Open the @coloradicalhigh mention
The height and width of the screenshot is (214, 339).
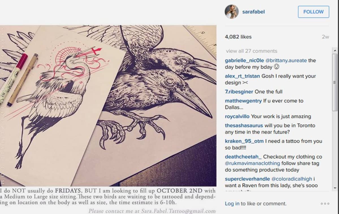292,179
